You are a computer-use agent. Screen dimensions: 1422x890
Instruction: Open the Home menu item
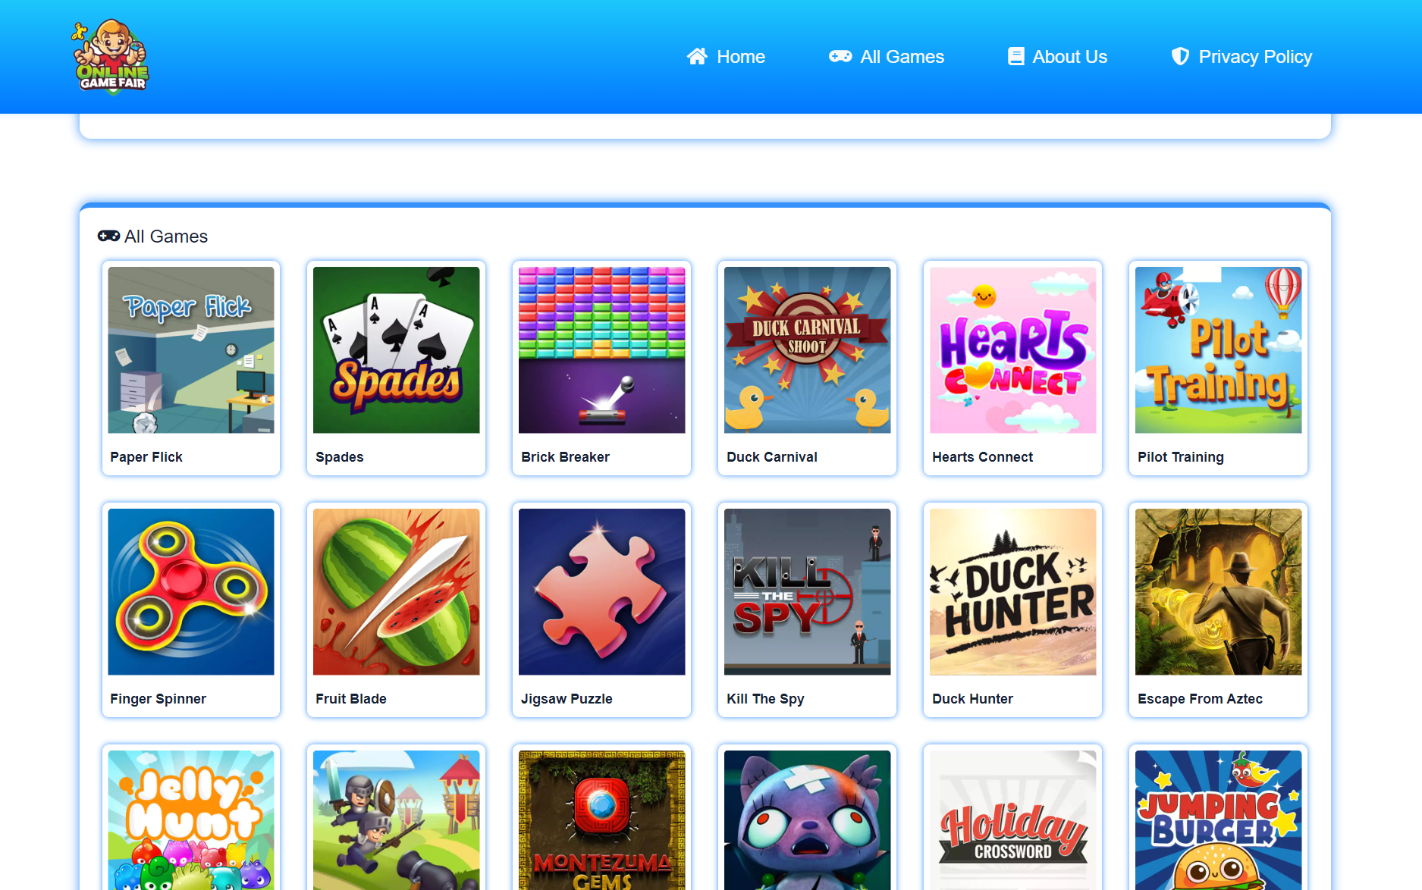[x=740, y=57]
